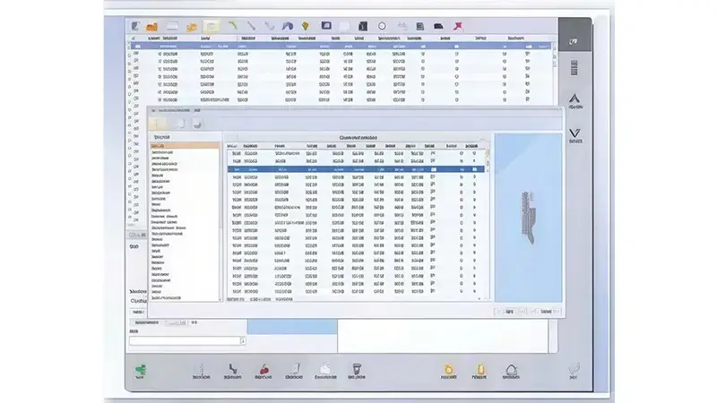
Task: Click the green icon in the bottom bar
Action: click(141, 370)
